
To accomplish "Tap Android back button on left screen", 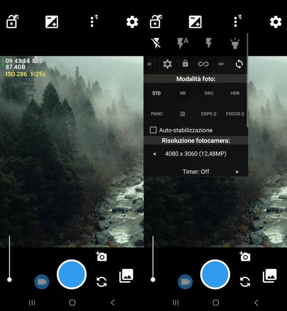I will tap(112, 303).
